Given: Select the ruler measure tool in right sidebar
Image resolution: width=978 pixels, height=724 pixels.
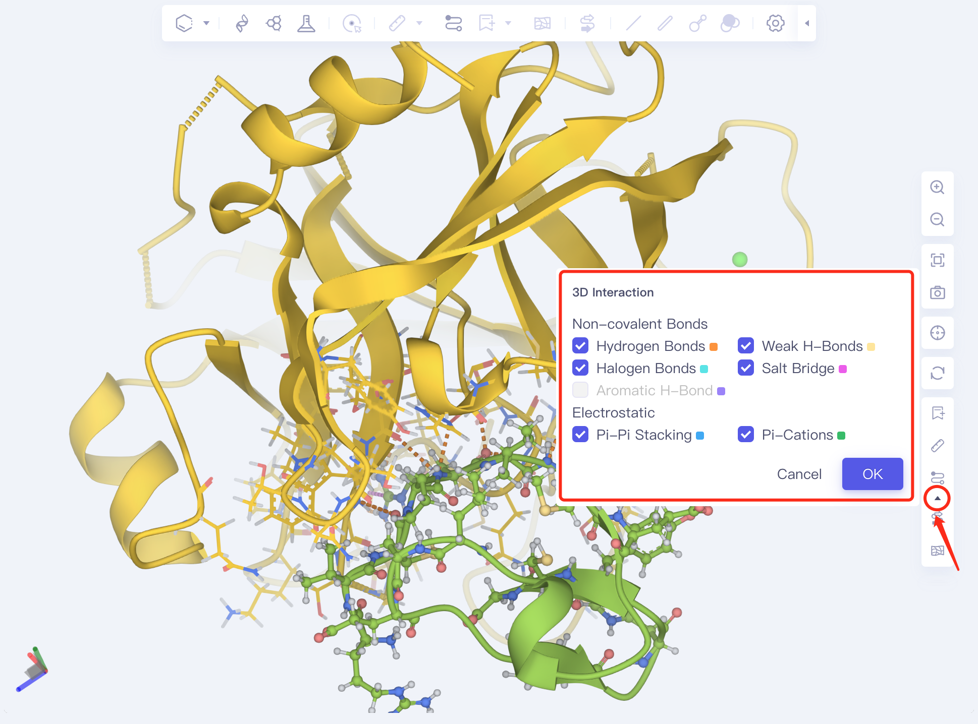Looking at the screenshot, I should point(938,446).
